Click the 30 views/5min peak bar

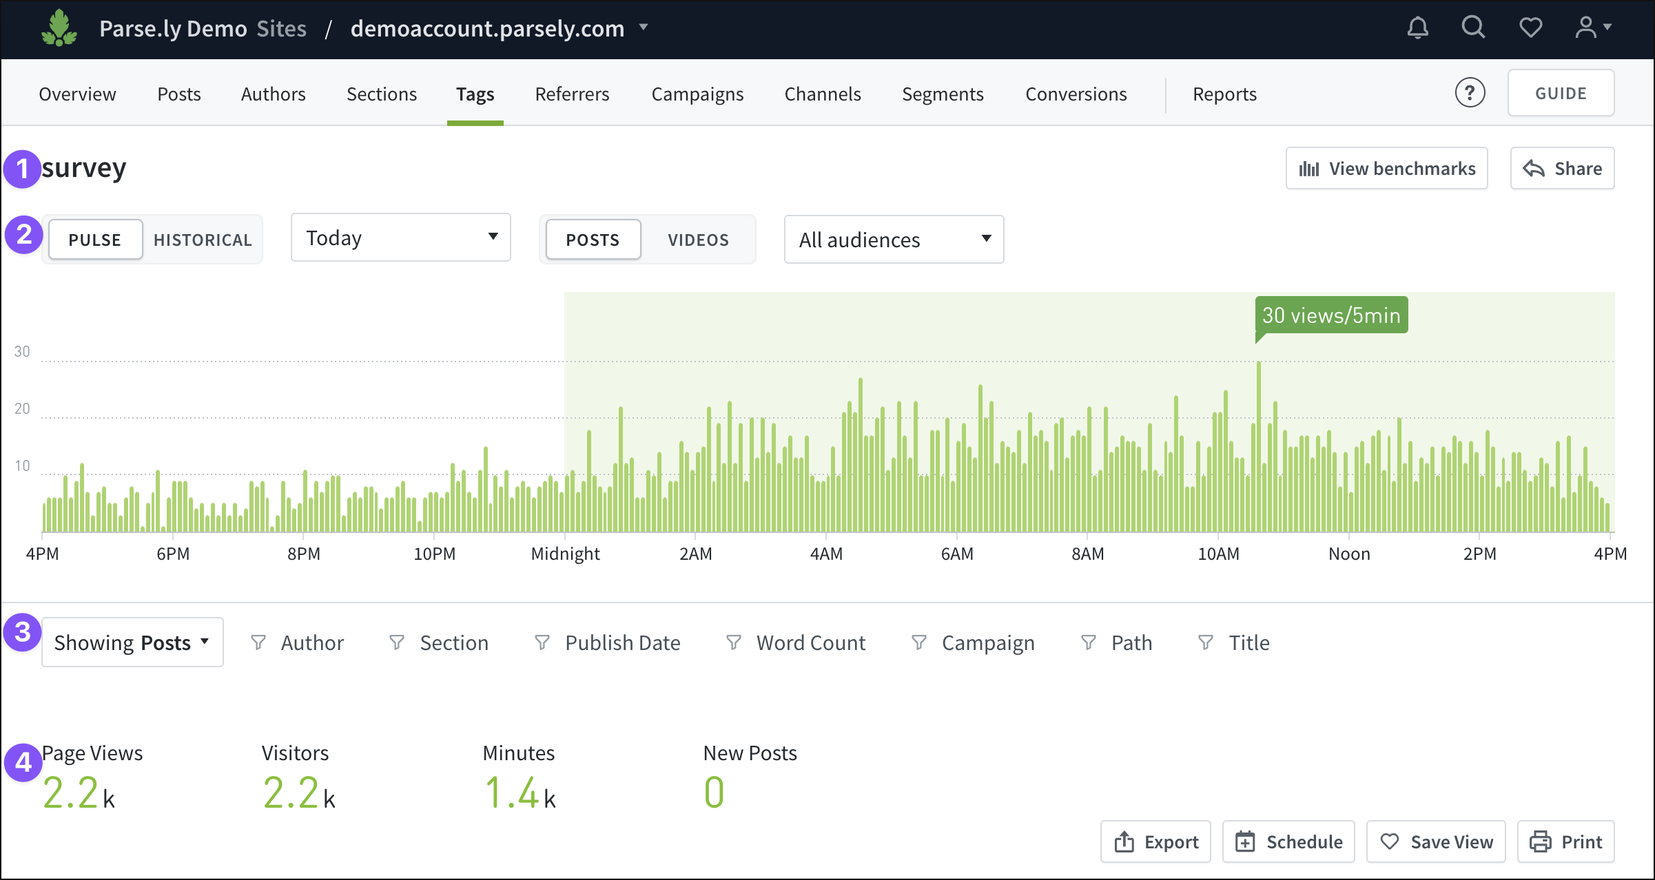1259,446
